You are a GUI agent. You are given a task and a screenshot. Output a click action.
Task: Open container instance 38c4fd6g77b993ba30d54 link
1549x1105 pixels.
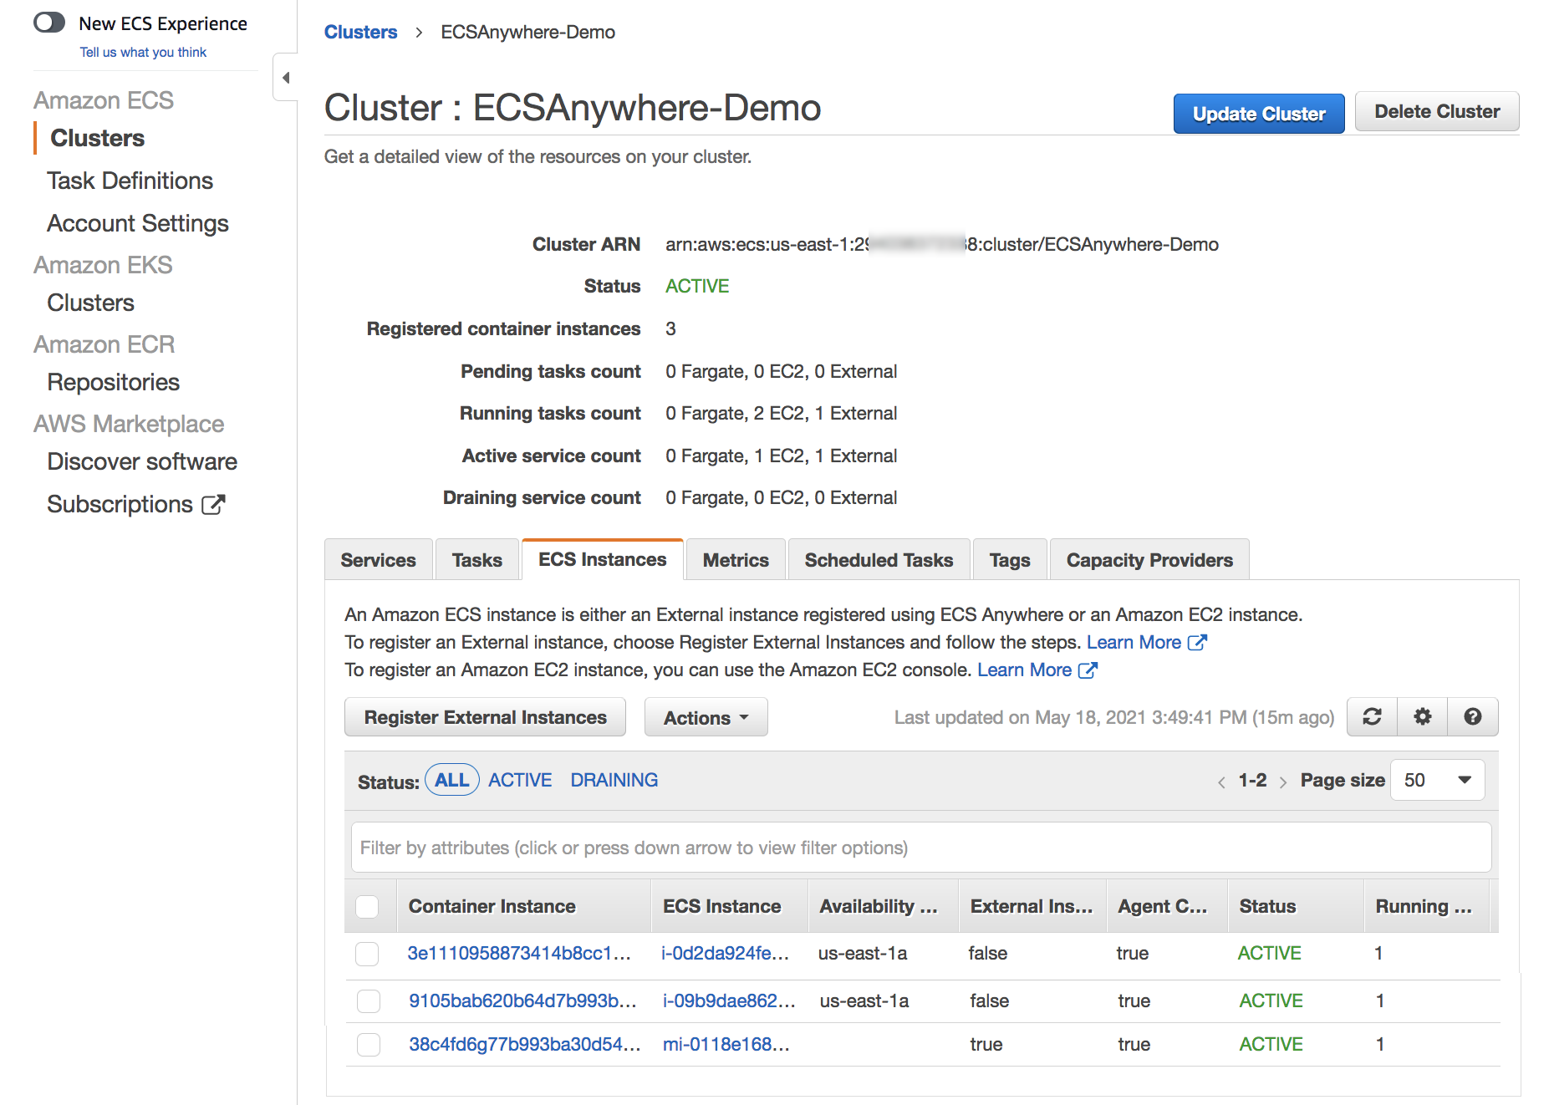point(525,1045)
